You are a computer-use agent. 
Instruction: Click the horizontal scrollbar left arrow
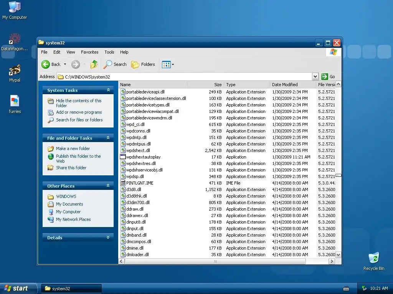(122, 261)
